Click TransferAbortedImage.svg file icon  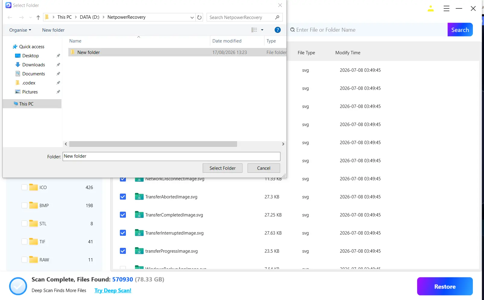coord(139,197)
